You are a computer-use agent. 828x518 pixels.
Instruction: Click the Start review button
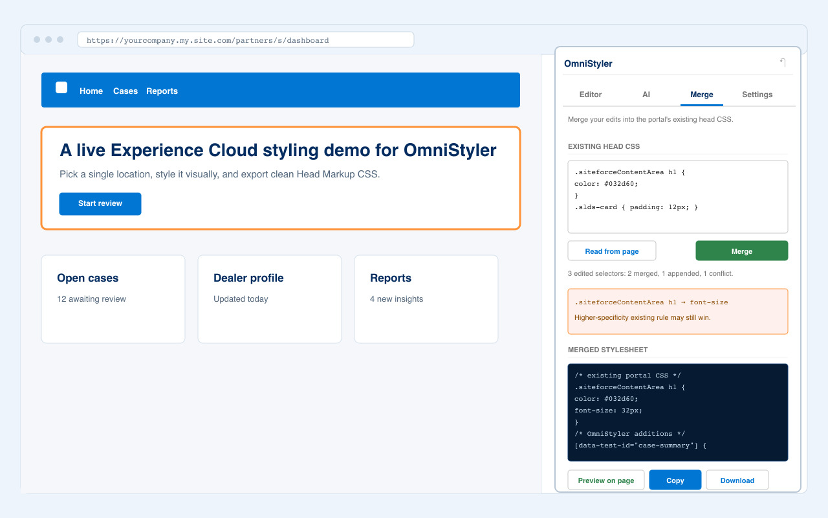coord(100,203)
